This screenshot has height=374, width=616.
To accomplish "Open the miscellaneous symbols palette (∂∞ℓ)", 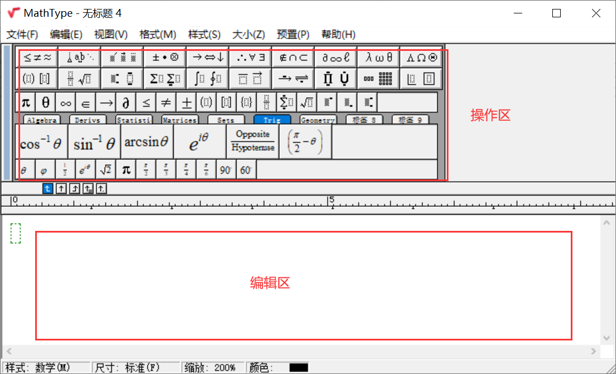I will pyautogui.click(x=336, y=58).
